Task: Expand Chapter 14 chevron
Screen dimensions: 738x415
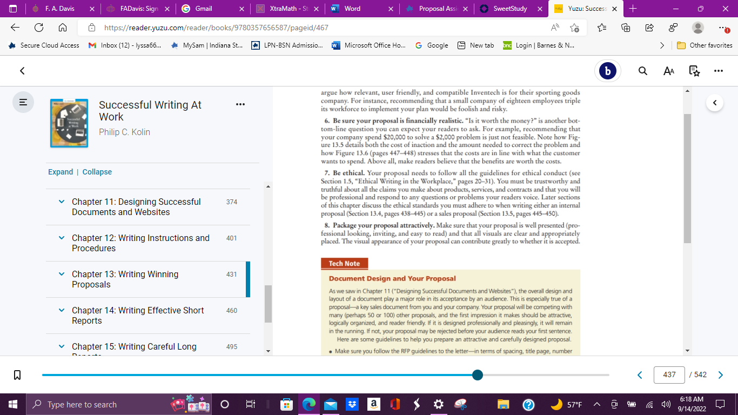Action: point(62,310)
